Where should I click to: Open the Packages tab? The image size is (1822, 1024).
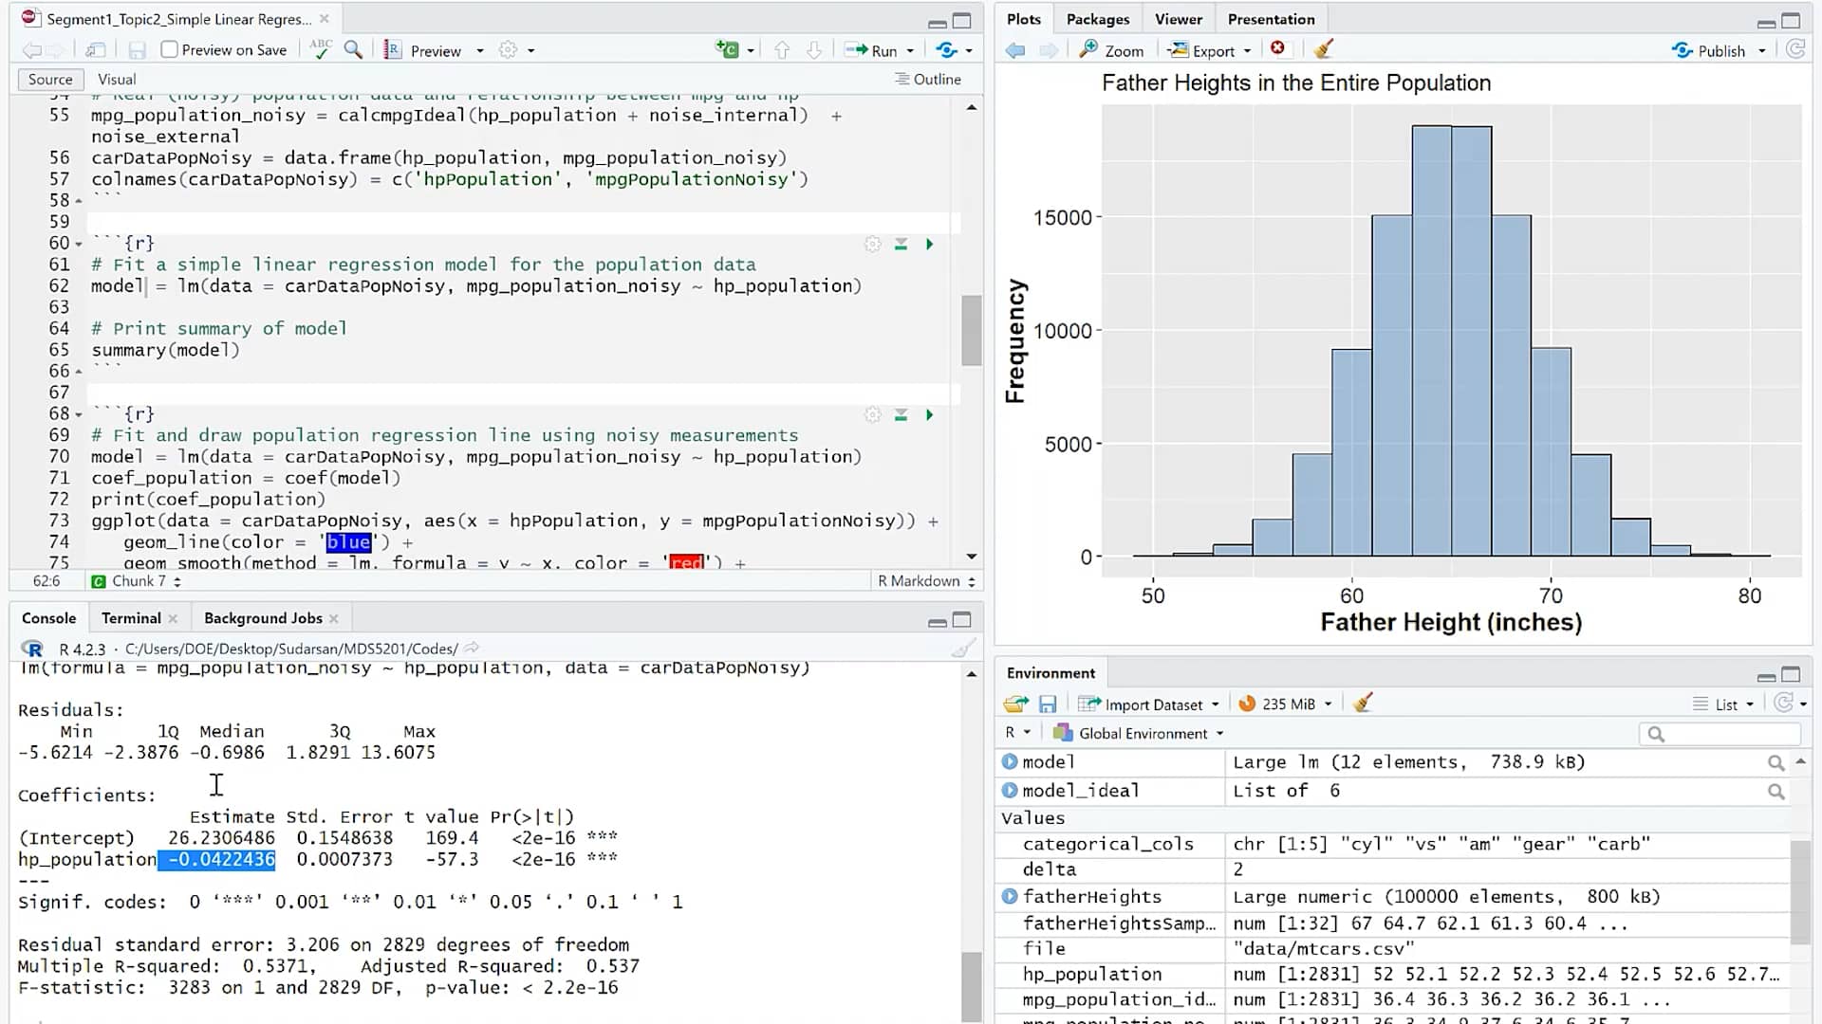(x=1098, y=19)
